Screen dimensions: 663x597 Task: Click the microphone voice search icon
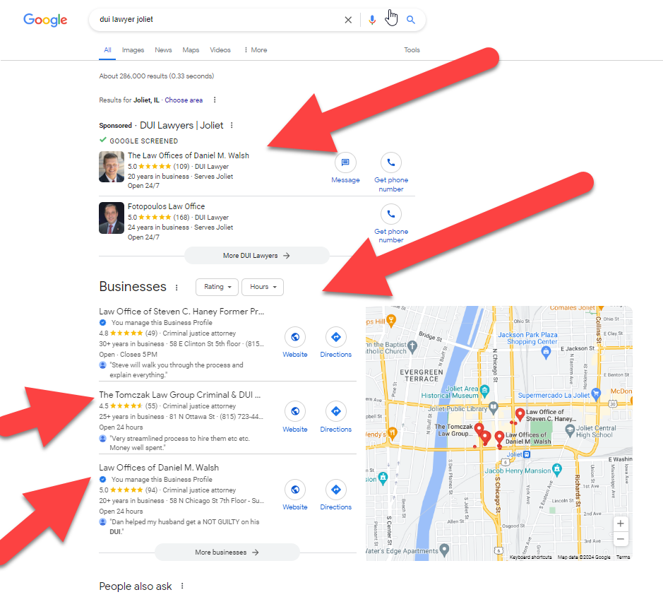[372, 20]
